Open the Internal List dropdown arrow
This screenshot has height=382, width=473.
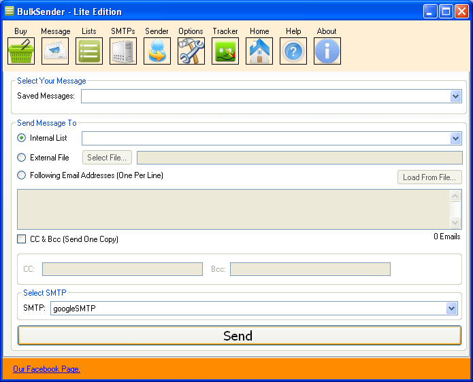tap(455, 139)
